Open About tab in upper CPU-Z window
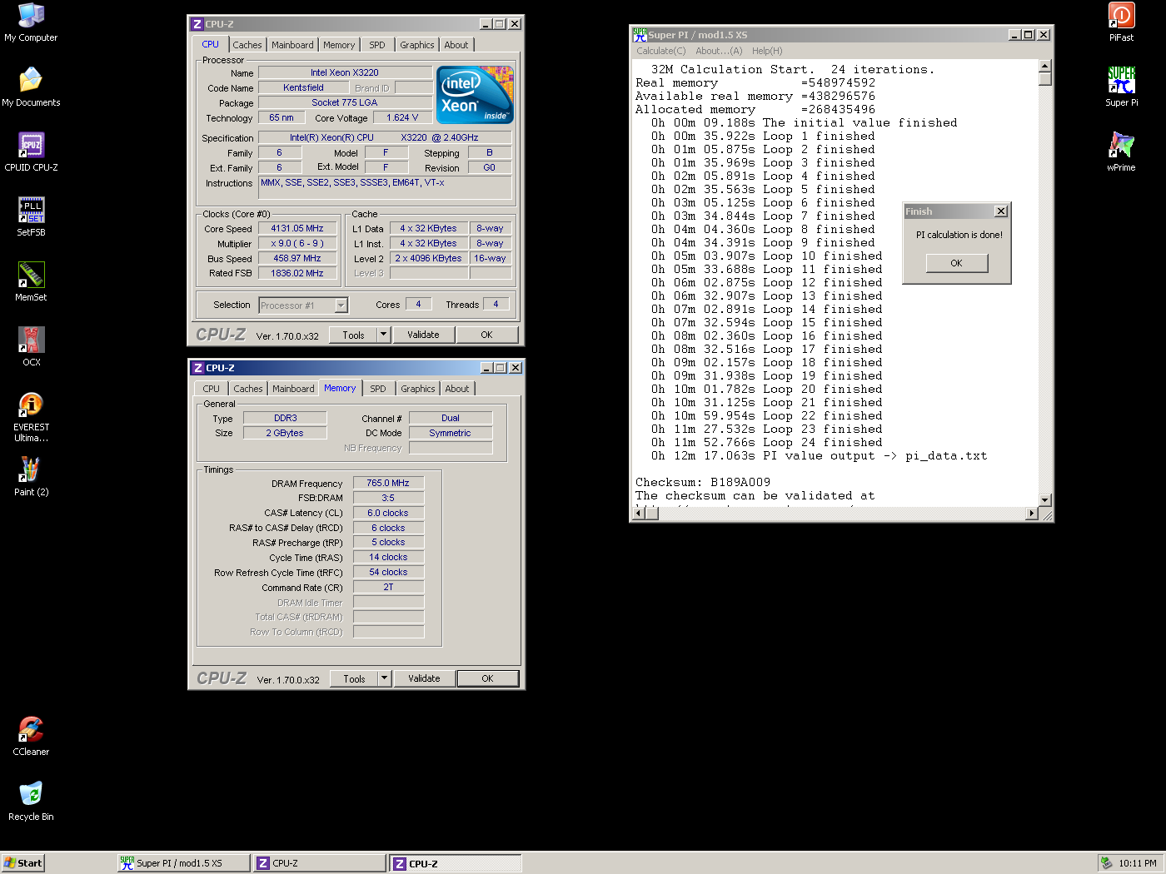Screen dimensions: 1166x874 456,45
